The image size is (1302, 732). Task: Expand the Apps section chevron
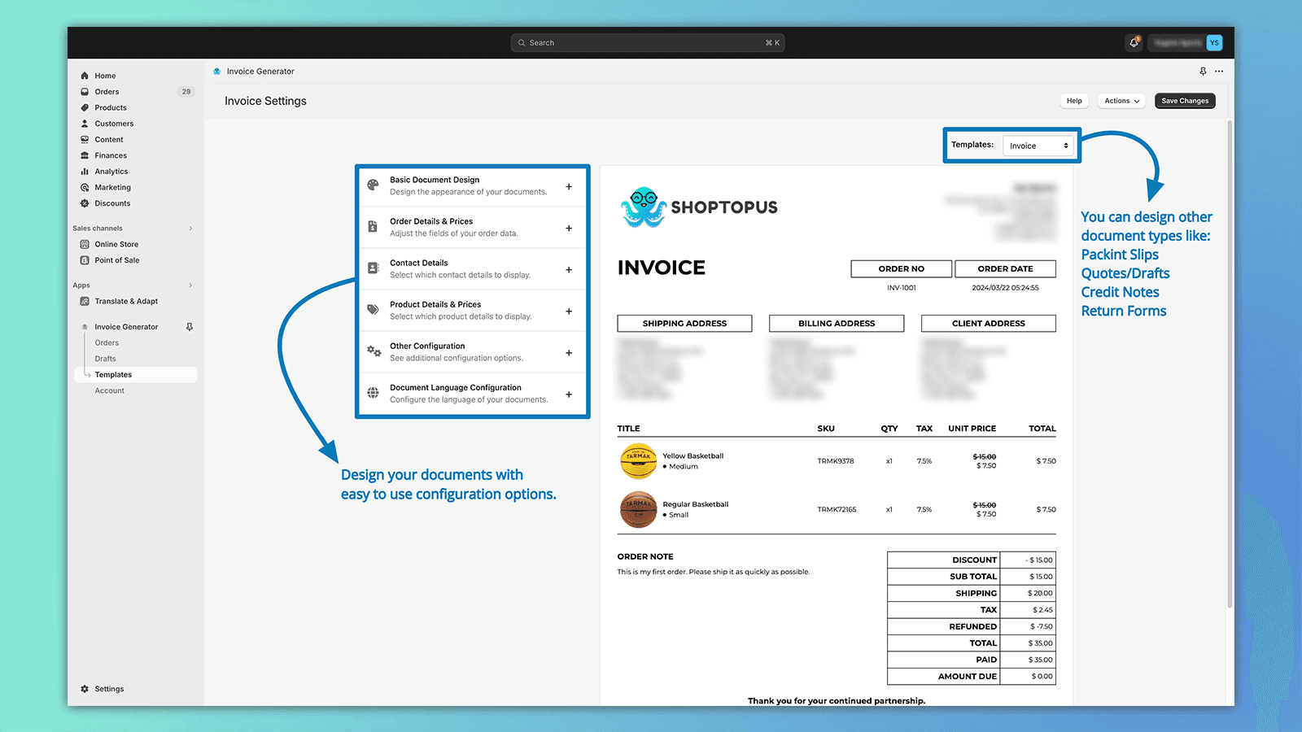(190, 285)
